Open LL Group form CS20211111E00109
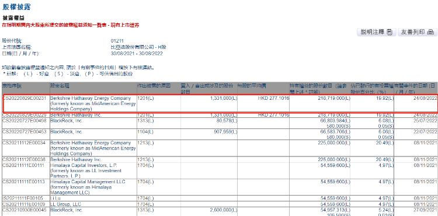The width and height of the screenshot is (438, 216). [x=24, y=204]
